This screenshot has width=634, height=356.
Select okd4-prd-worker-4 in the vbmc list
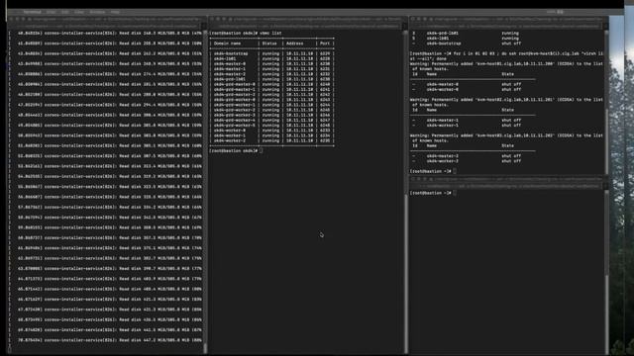click(x=235, y=121)
